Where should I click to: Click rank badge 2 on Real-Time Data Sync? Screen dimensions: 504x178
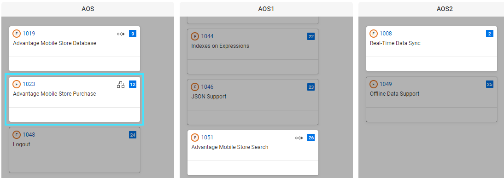pyautogui.click(x=490, y=34)
